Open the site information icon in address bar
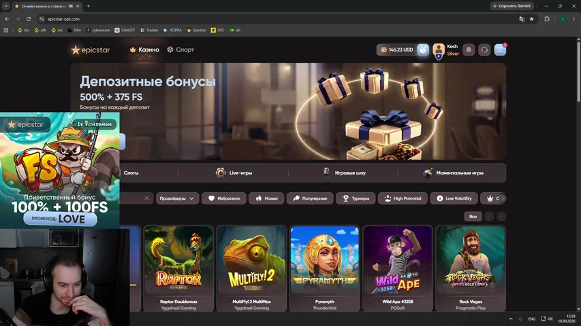This screenshot has width=581, height=326. point(42,19)
